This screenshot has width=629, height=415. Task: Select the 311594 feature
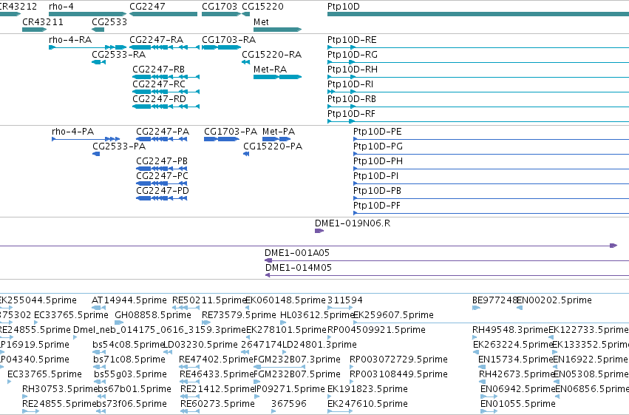pyautogui.click(x=340, y=308)
